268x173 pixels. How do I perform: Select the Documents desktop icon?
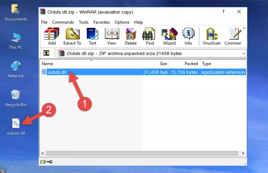(x=16, y=13)
